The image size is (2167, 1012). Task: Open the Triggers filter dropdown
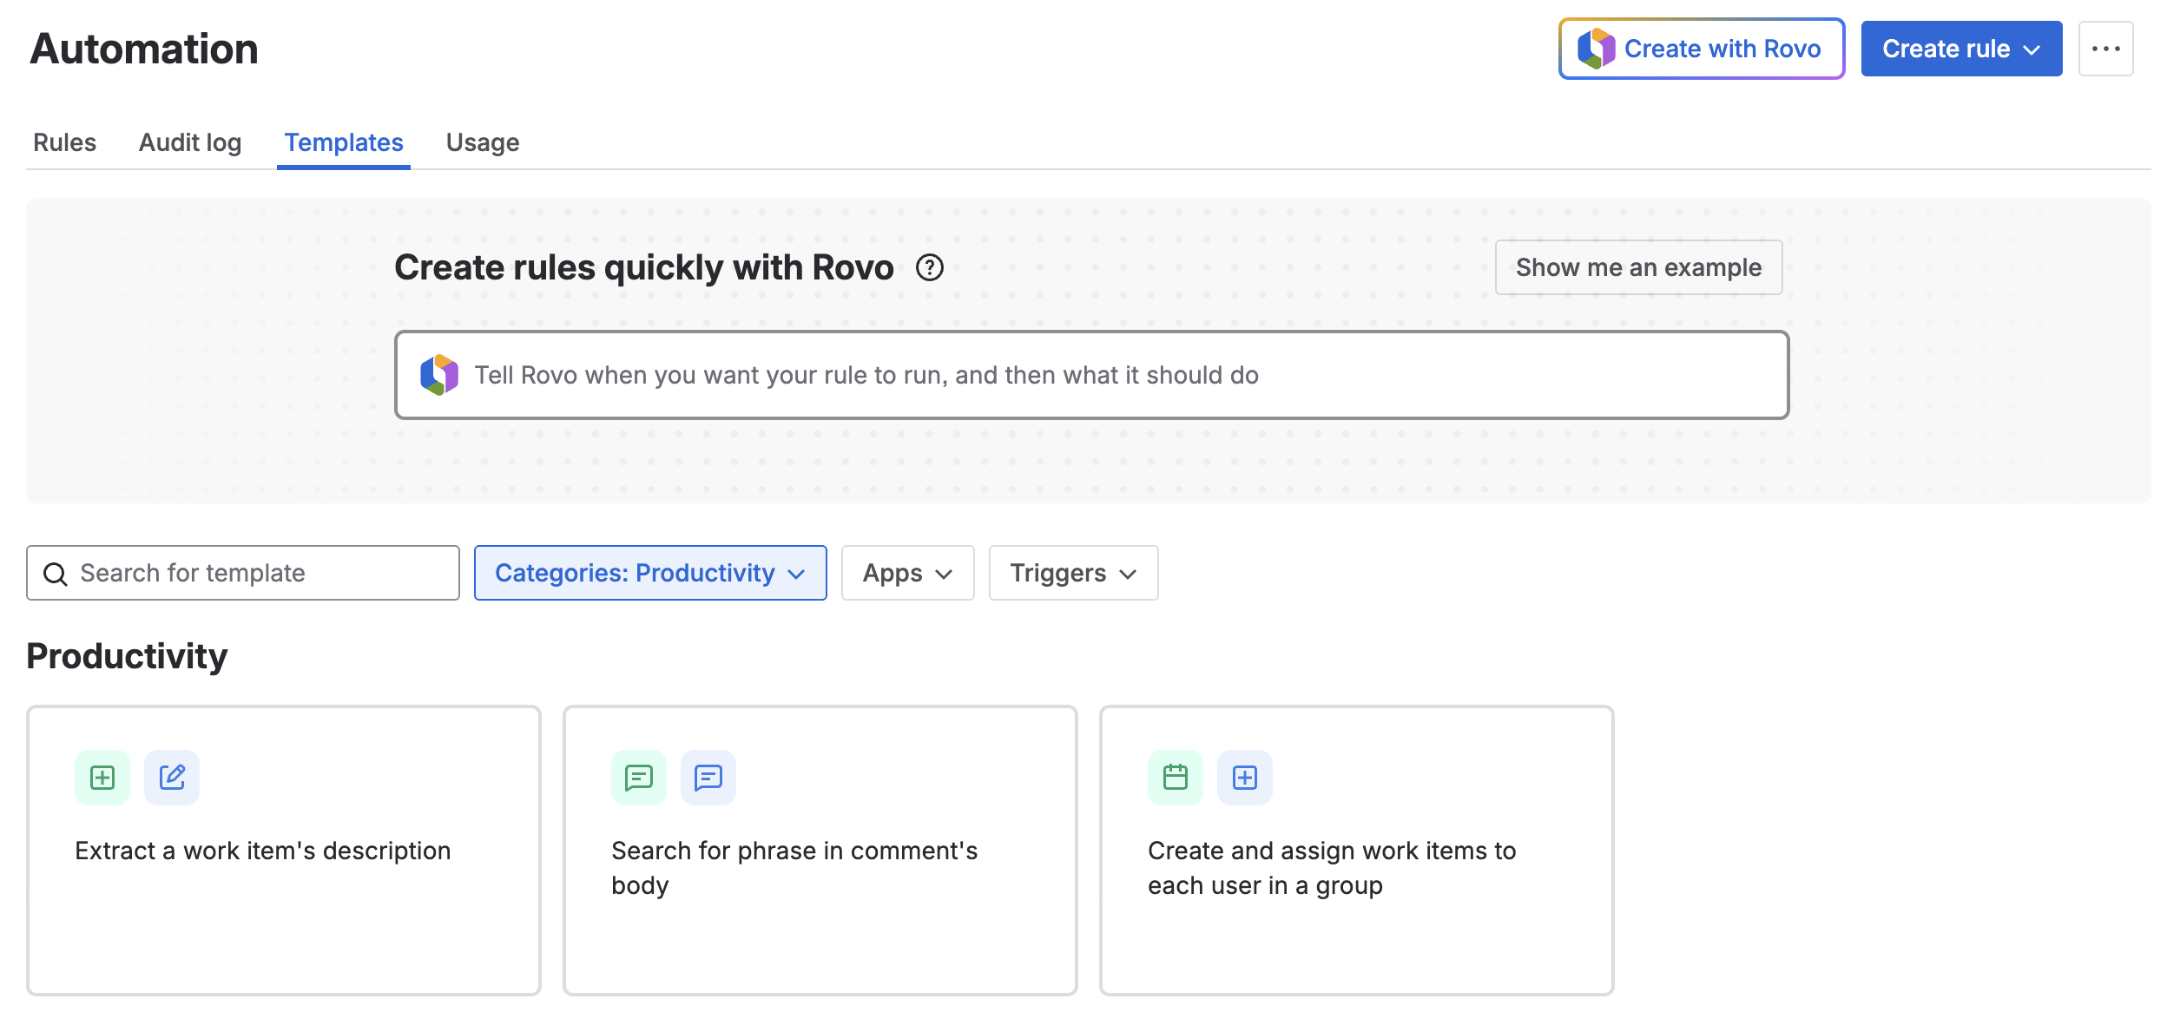point(1073,573)
